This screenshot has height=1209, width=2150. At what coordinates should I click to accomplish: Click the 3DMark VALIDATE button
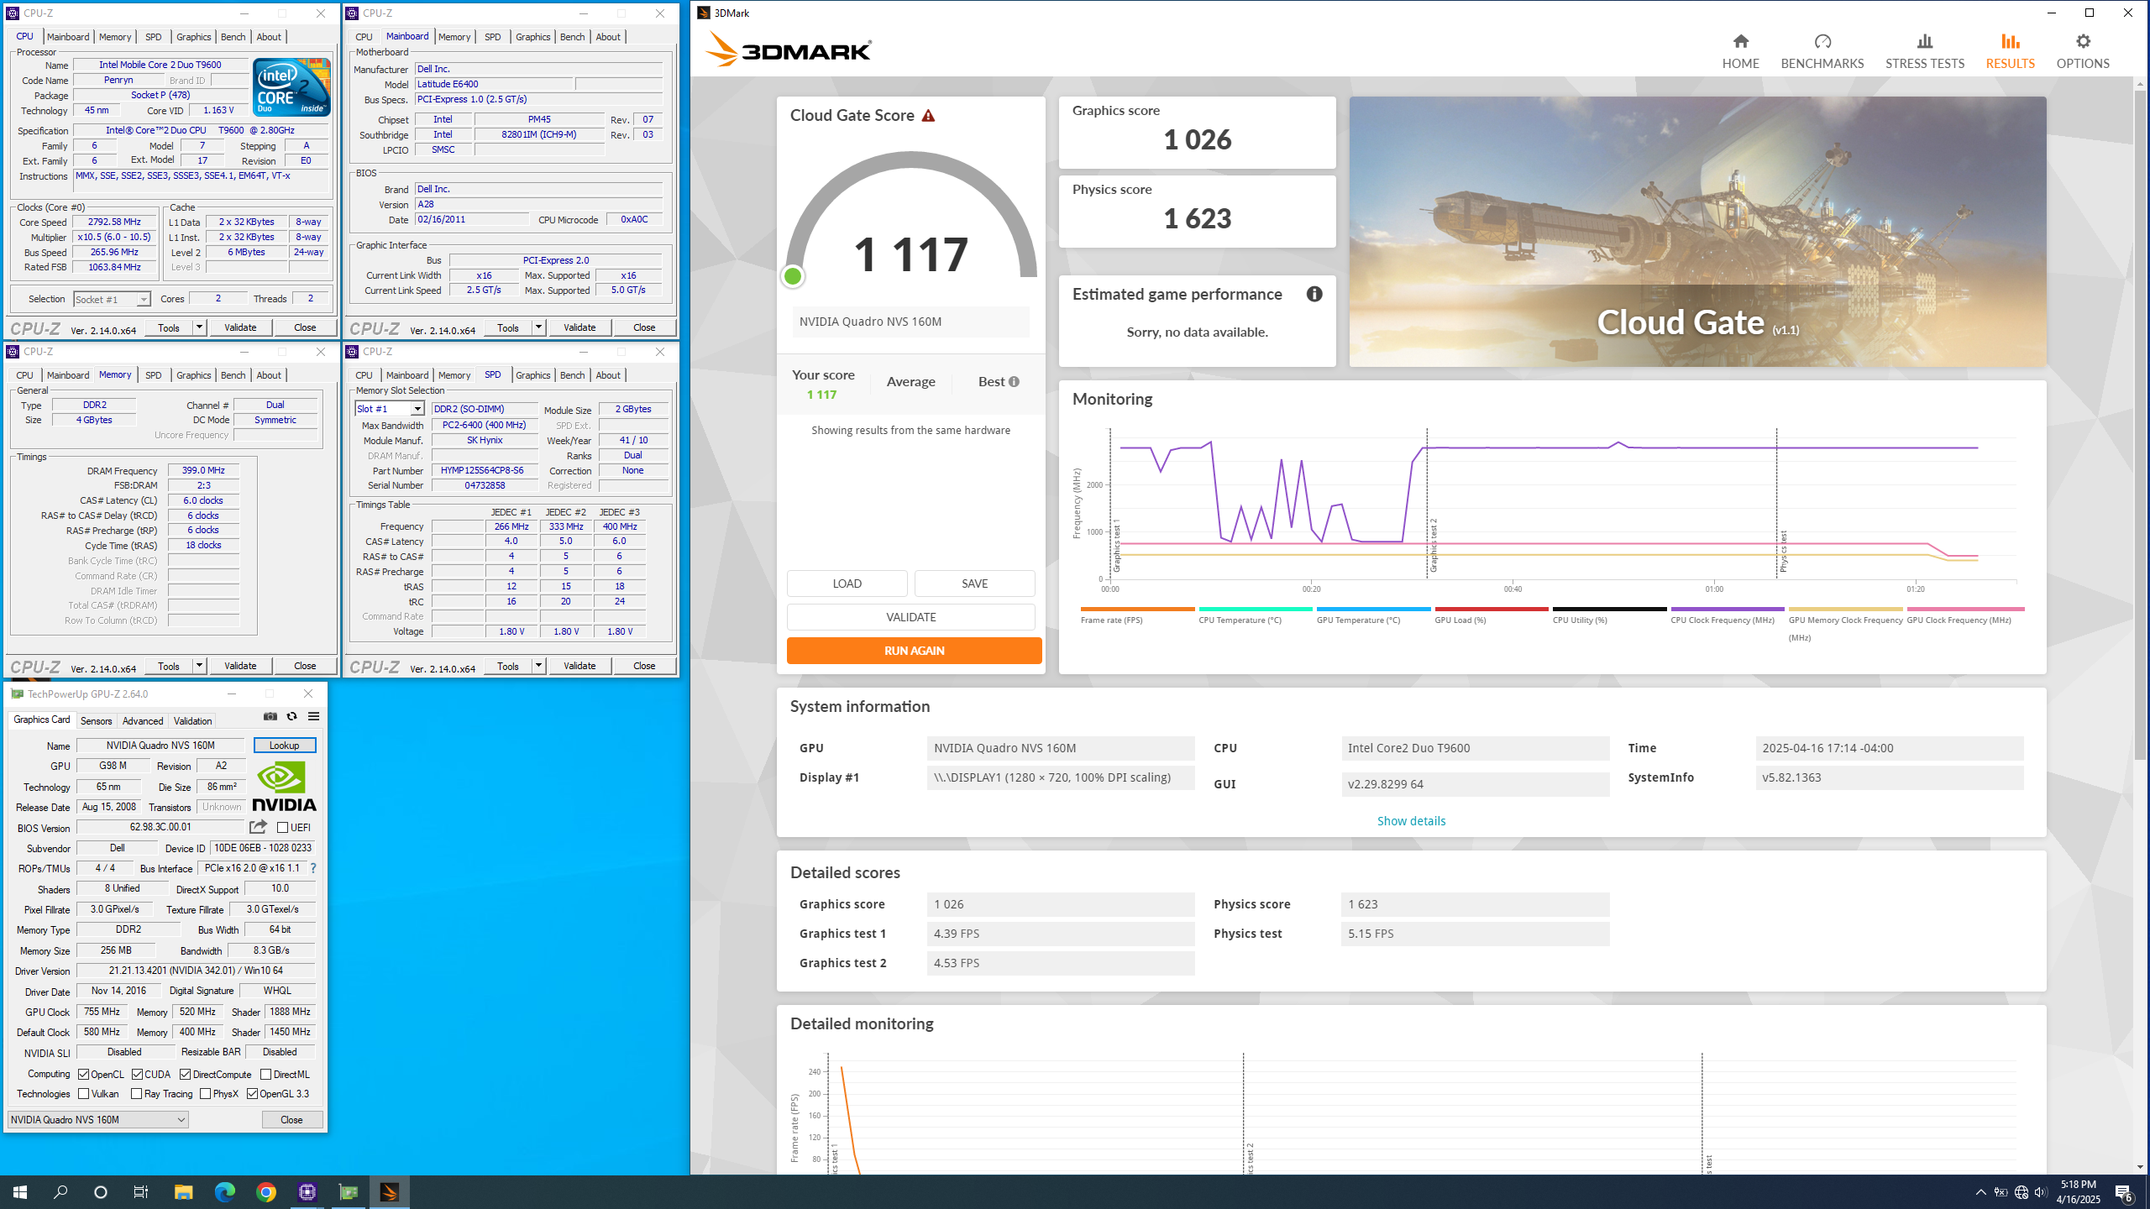910,617
